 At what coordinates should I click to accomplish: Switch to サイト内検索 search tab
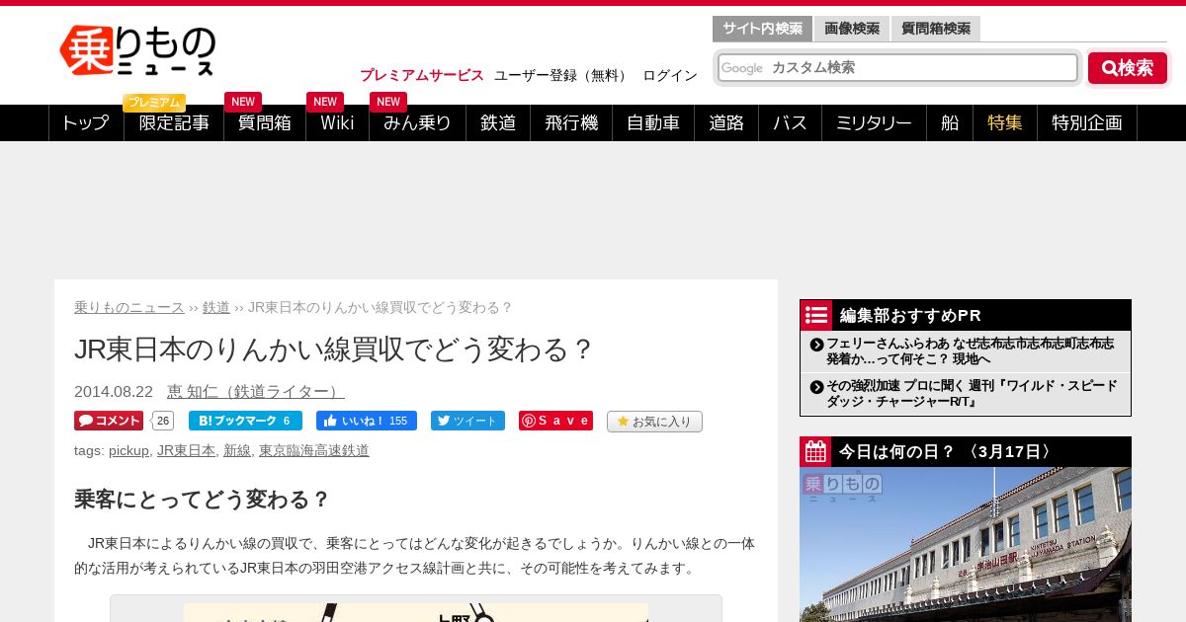pos(762,29)
